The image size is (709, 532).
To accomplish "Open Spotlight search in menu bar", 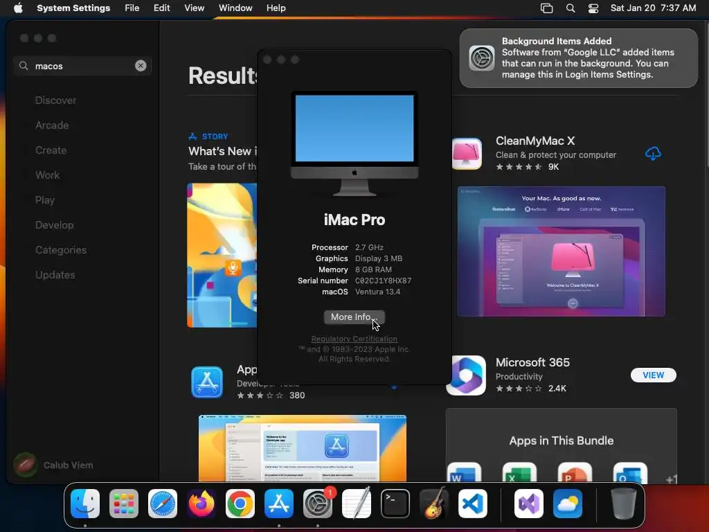I will (571, 8).
